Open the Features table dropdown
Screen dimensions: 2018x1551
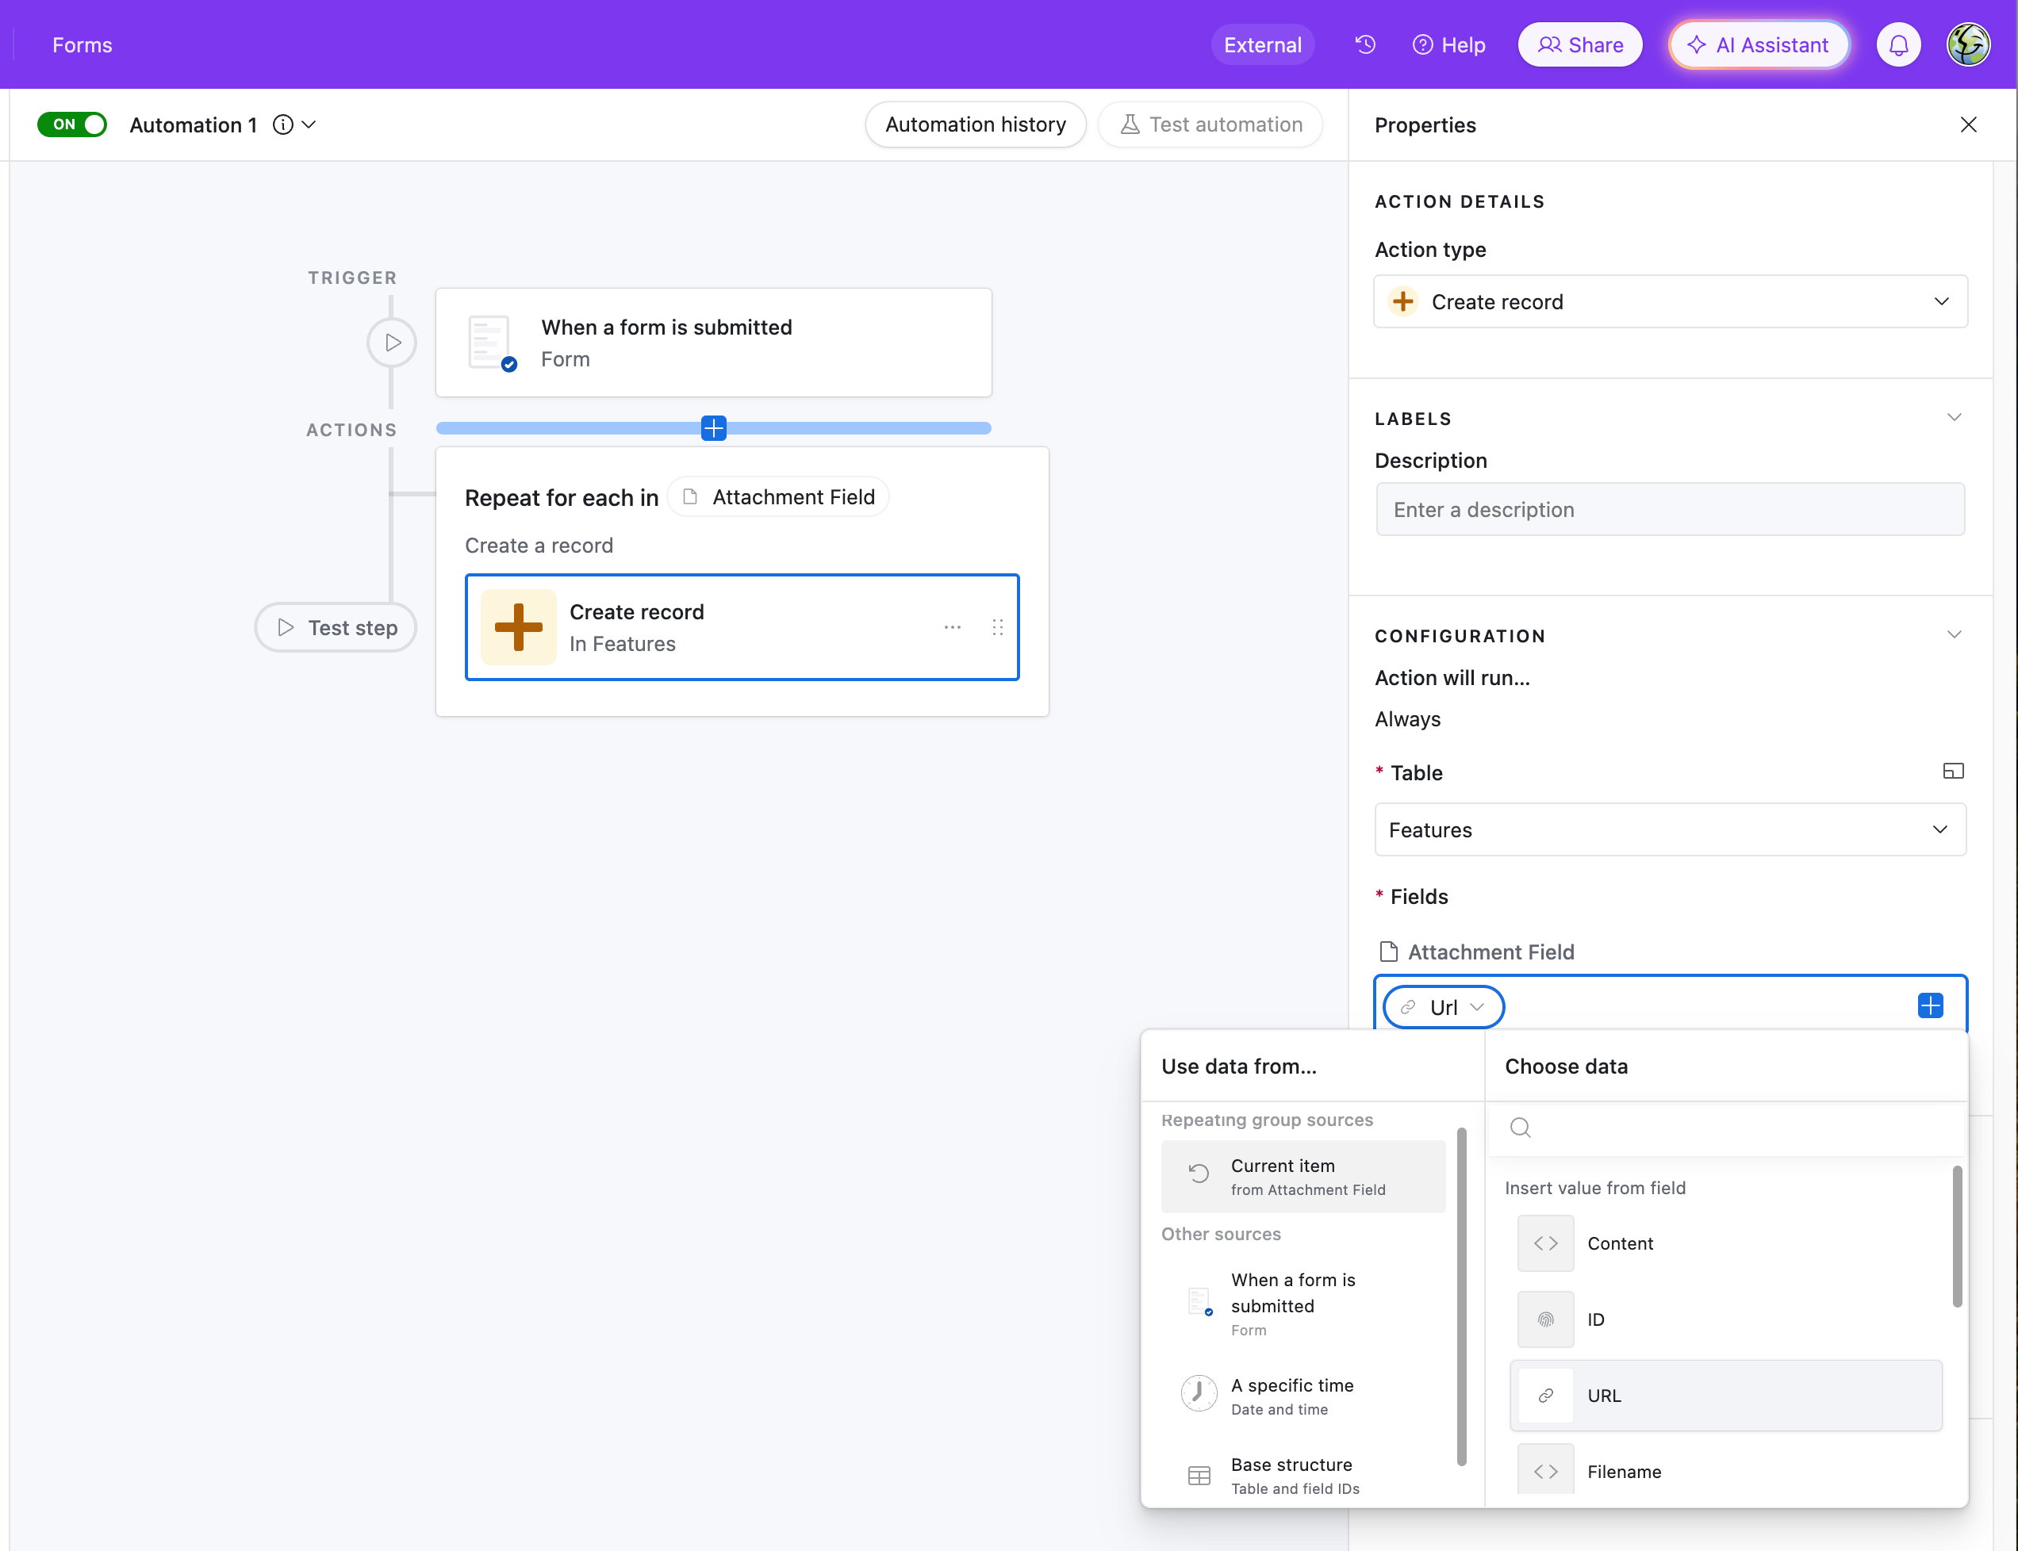pyautogui.click(x=1670, y=829)
